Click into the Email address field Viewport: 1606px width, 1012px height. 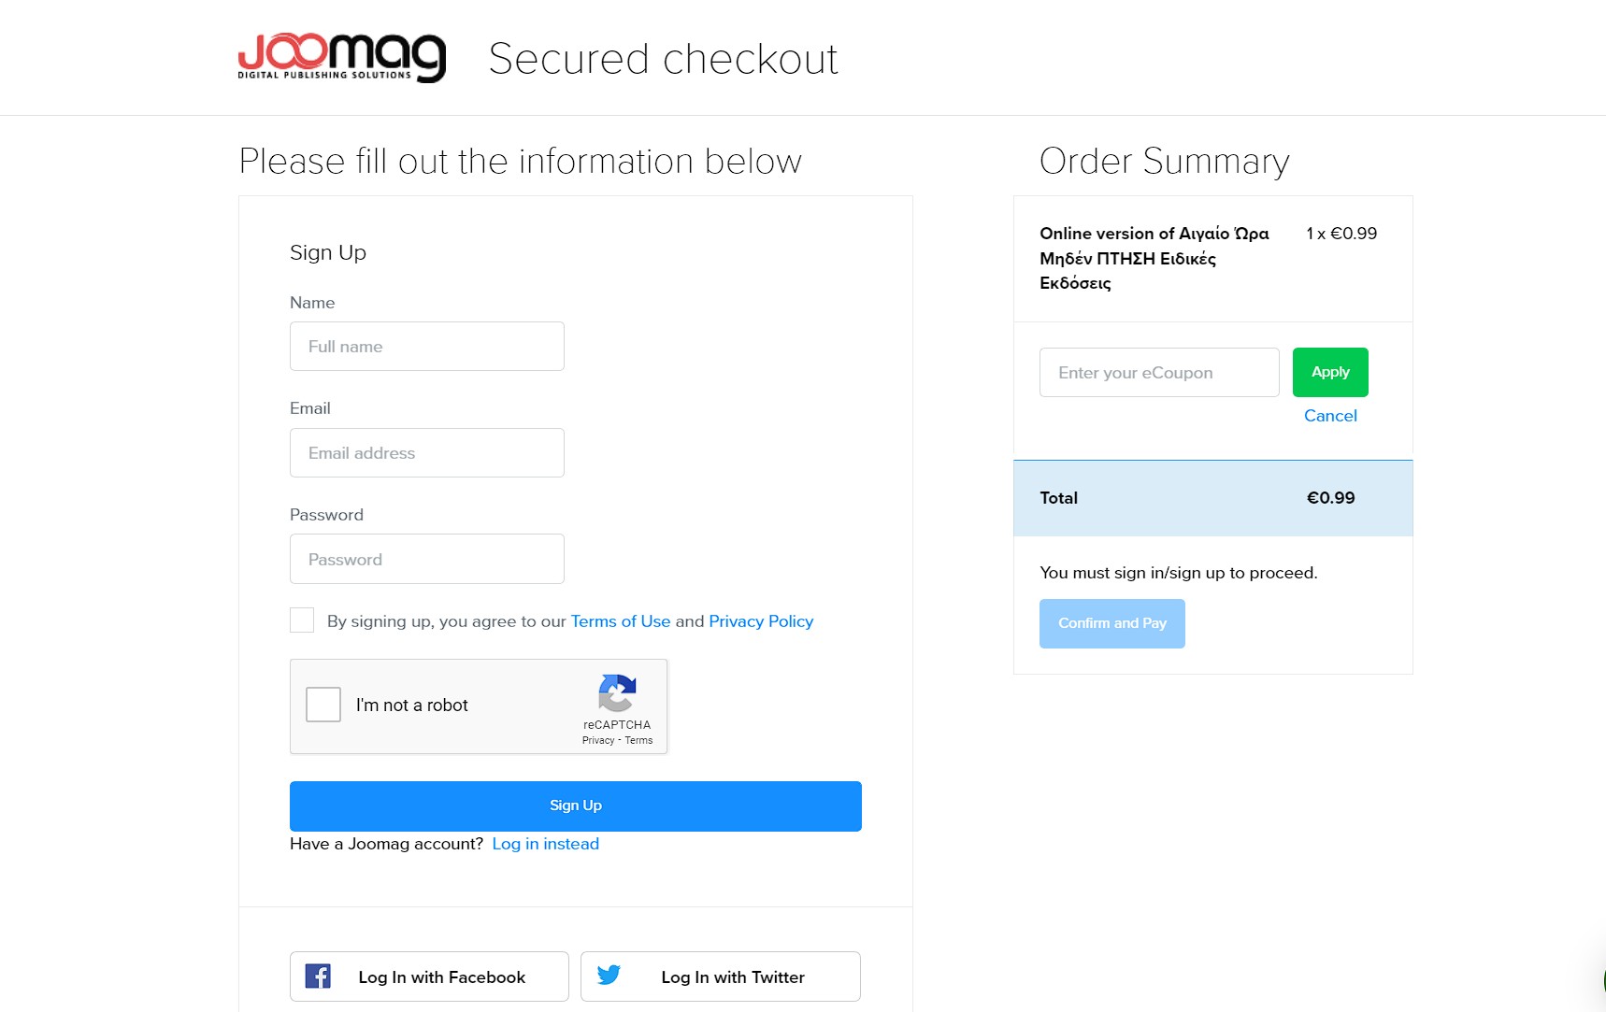tap(427, 453)
